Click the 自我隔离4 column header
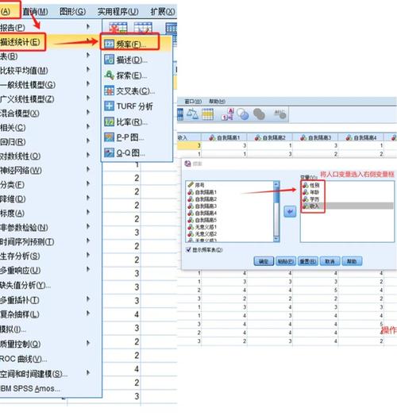 click(x=361, y=137)
